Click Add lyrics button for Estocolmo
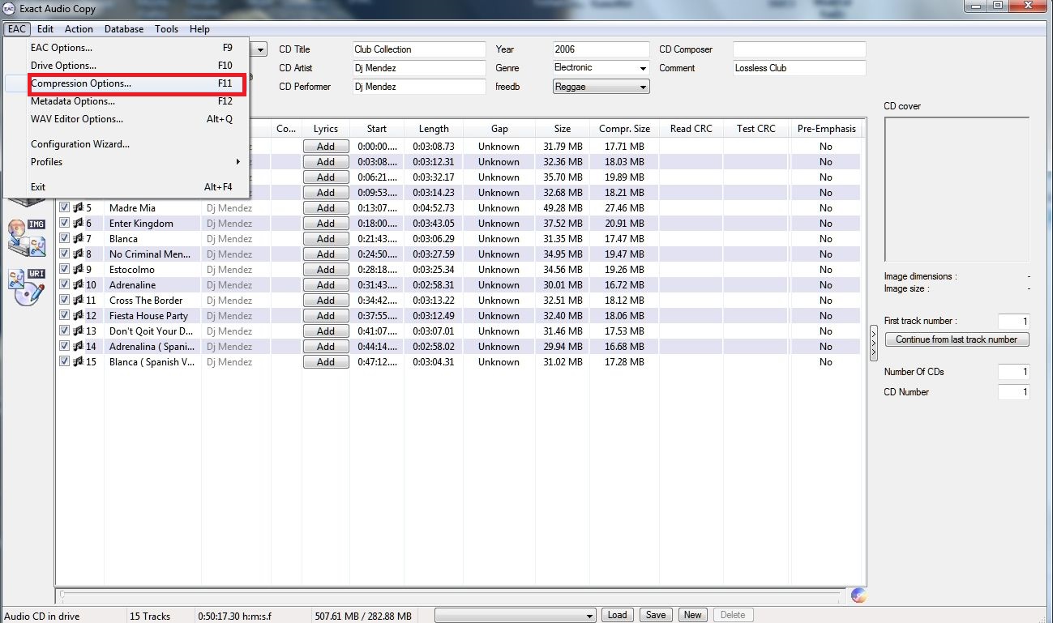The height and width of the screenshot is (623, 1053). tap(326, 270)
